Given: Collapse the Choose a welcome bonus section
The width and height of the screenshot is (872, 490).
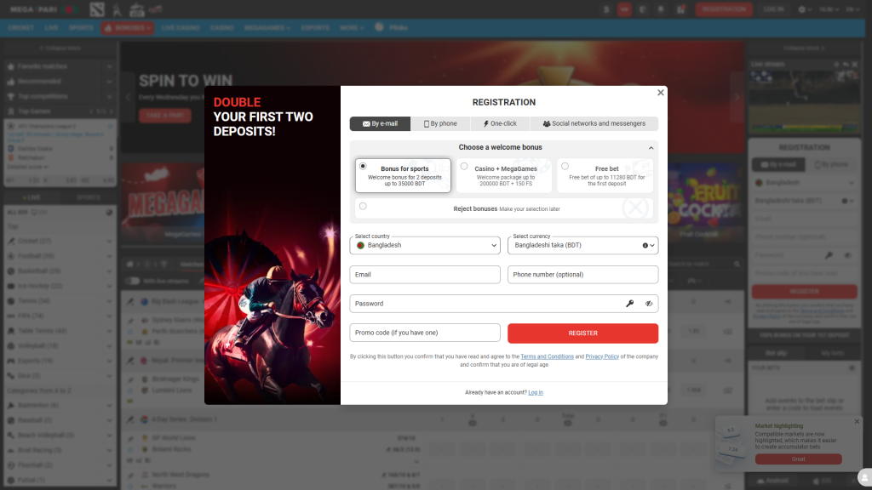Looking at the screenshot, I should click(x=650, y=147).
